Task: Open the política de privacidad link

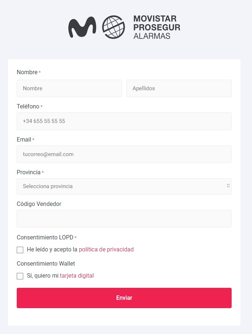Action: click(x=106, y=250)
